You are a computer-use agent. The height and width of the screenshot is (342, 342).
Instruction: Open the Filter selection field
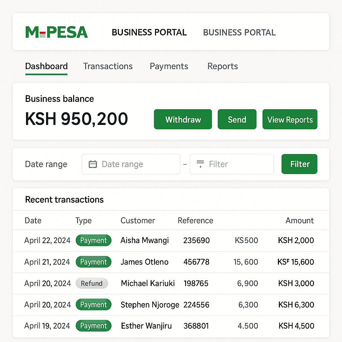[x=232, y=164]
